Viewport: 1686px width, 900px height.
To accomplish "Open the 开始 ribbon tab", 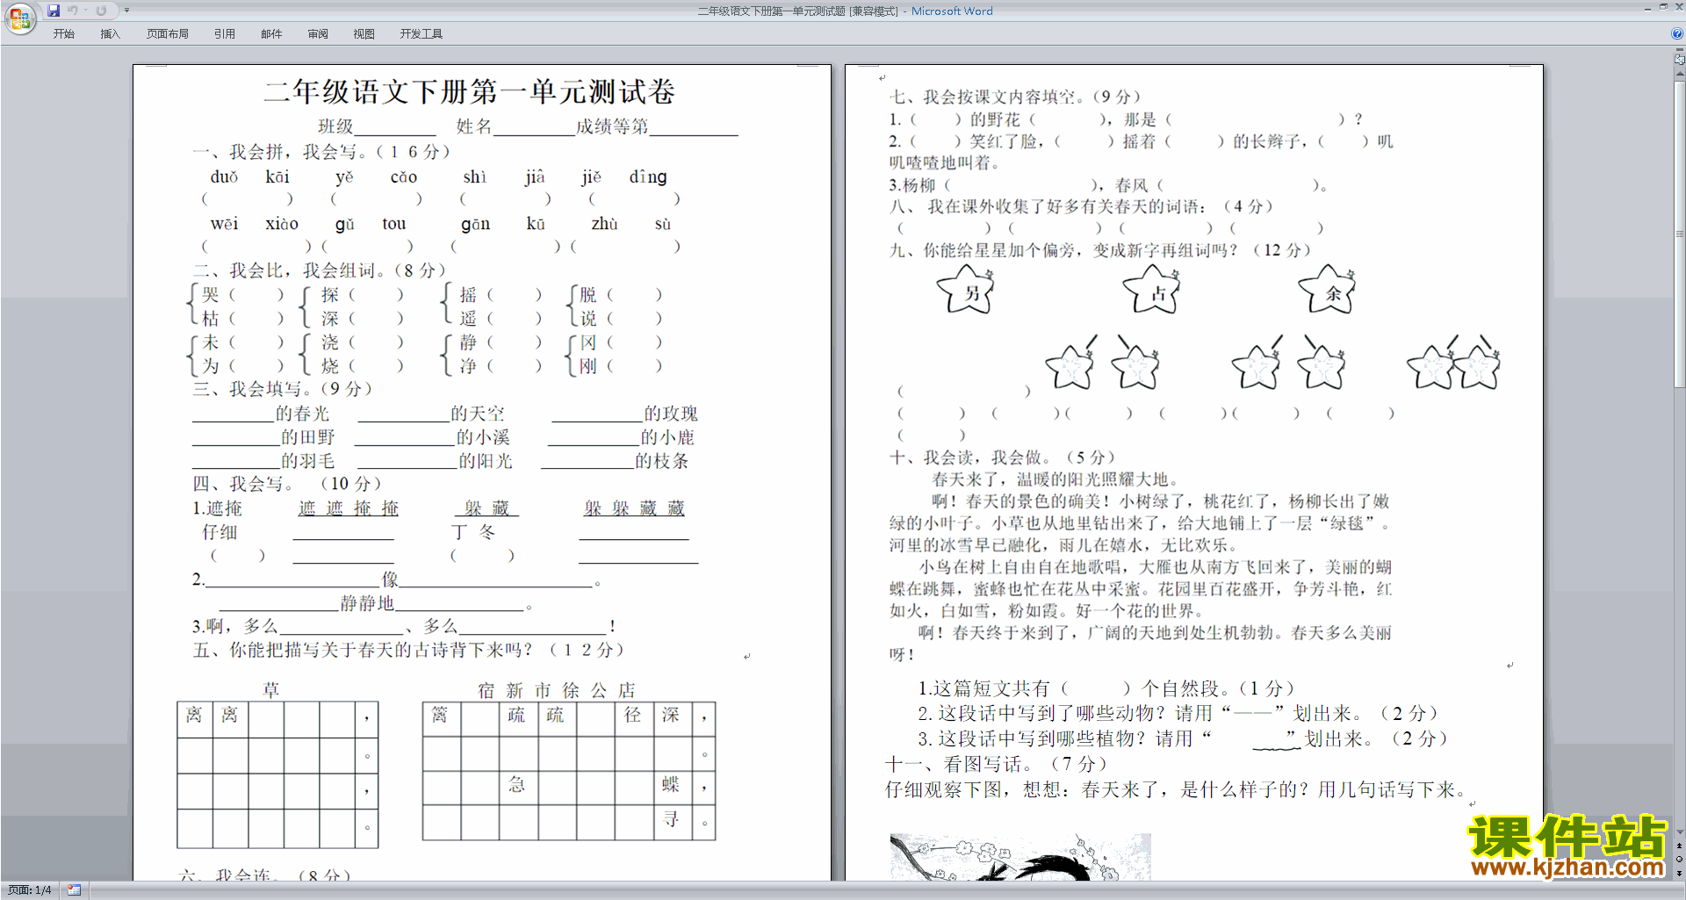I will pos(63,34).
